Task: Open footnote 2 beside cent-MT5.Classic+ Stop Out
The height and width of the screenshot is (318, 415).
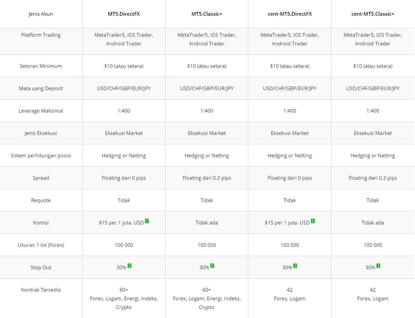Action: [378, 266]
